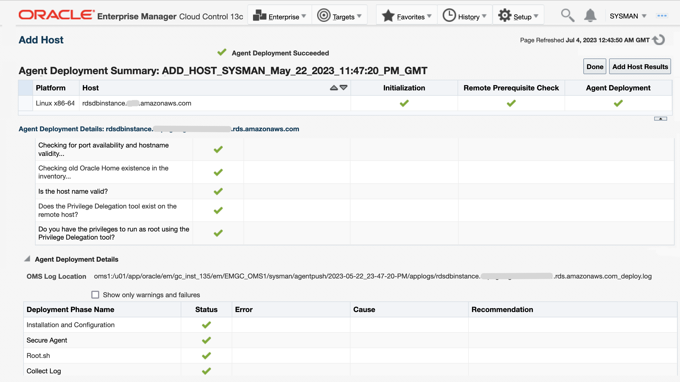This screenshot has width=680, height=382.
Task: Click the Targets bullseye icon
Action: click(324, 16)
